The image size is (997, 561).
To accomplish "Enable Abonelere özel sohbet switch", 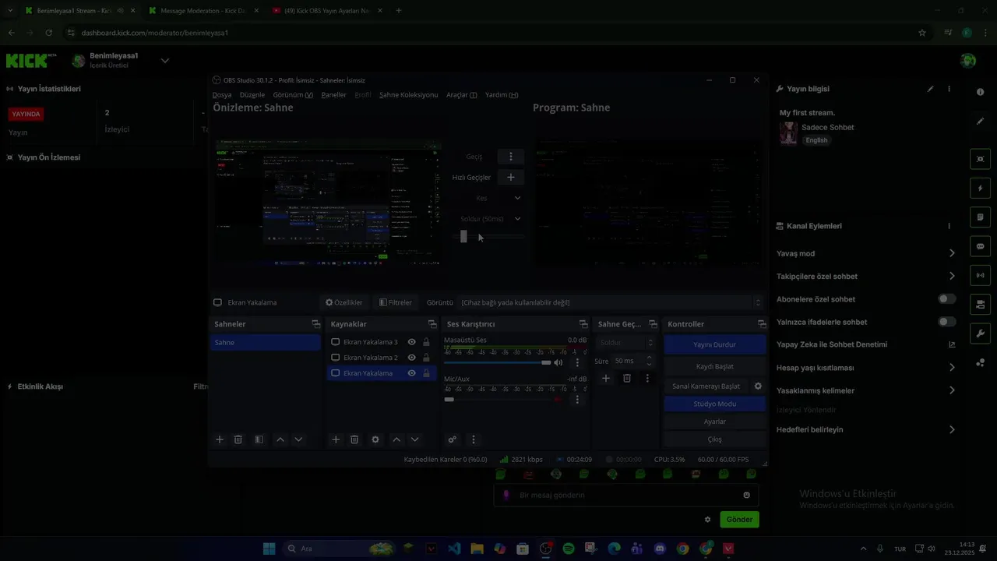I will click(x=946, y=299).
